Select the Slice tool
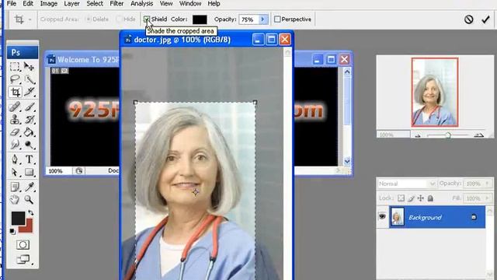The image size is (497, 280). pyautogui.click(x=30, y=92)
